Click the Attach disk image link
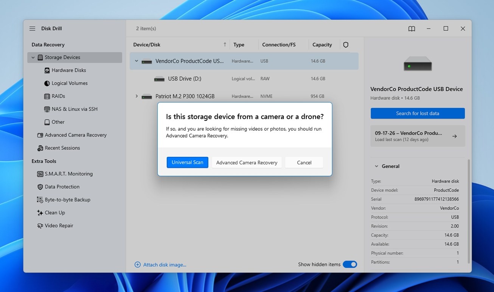 (x=165, y=265)
